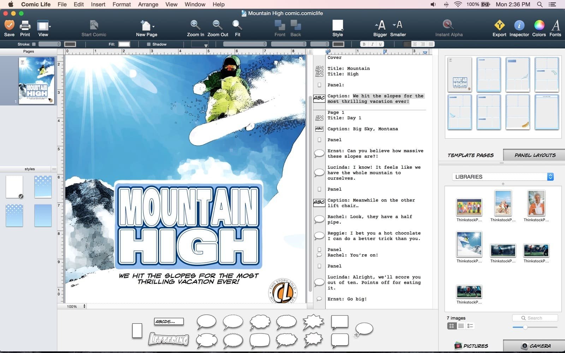Open the Arrange menu

pyautogui.click(x=148, y=4)
